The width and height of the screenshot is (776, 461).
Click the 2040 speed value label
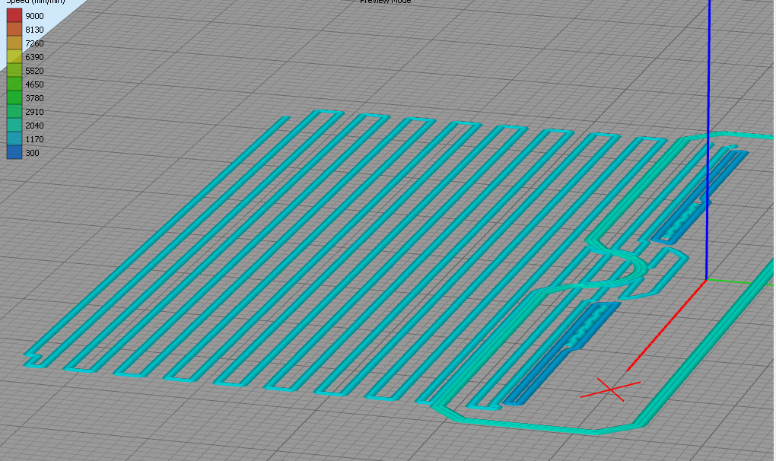coord(35,126)
